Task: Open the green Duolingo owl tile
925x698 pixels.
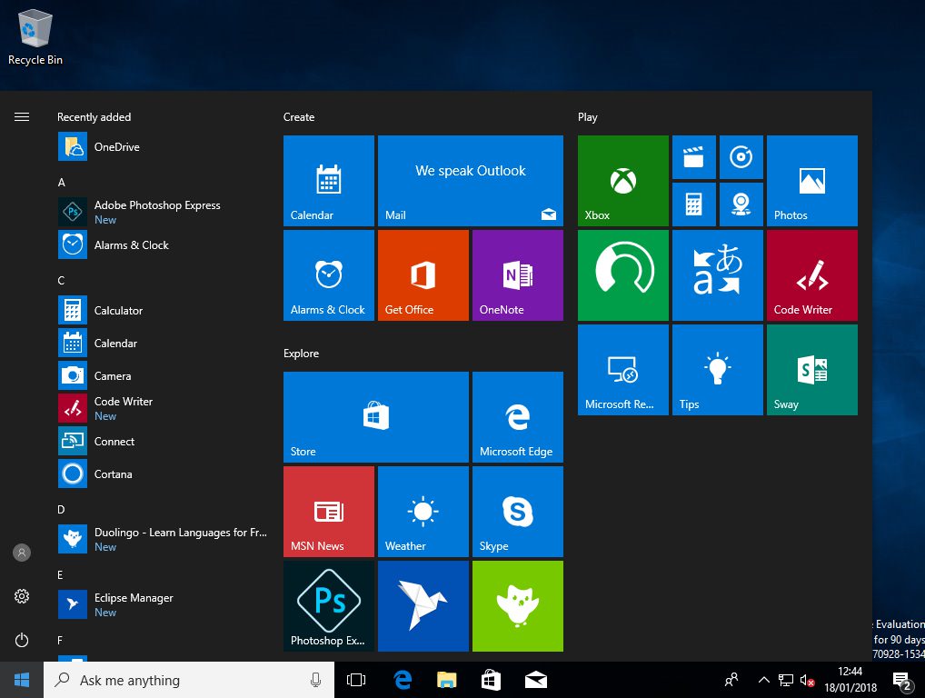Action: tap(517, 605)
